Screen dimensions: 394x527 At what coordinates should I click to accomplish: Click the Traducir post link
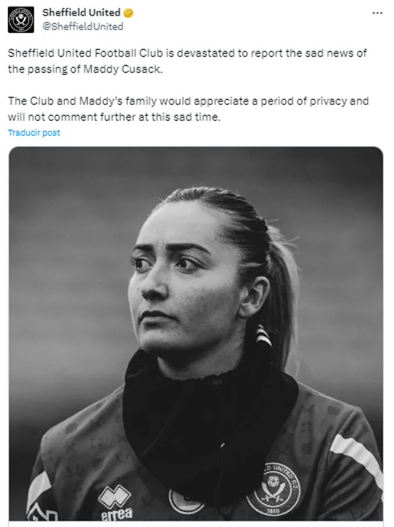34,133
